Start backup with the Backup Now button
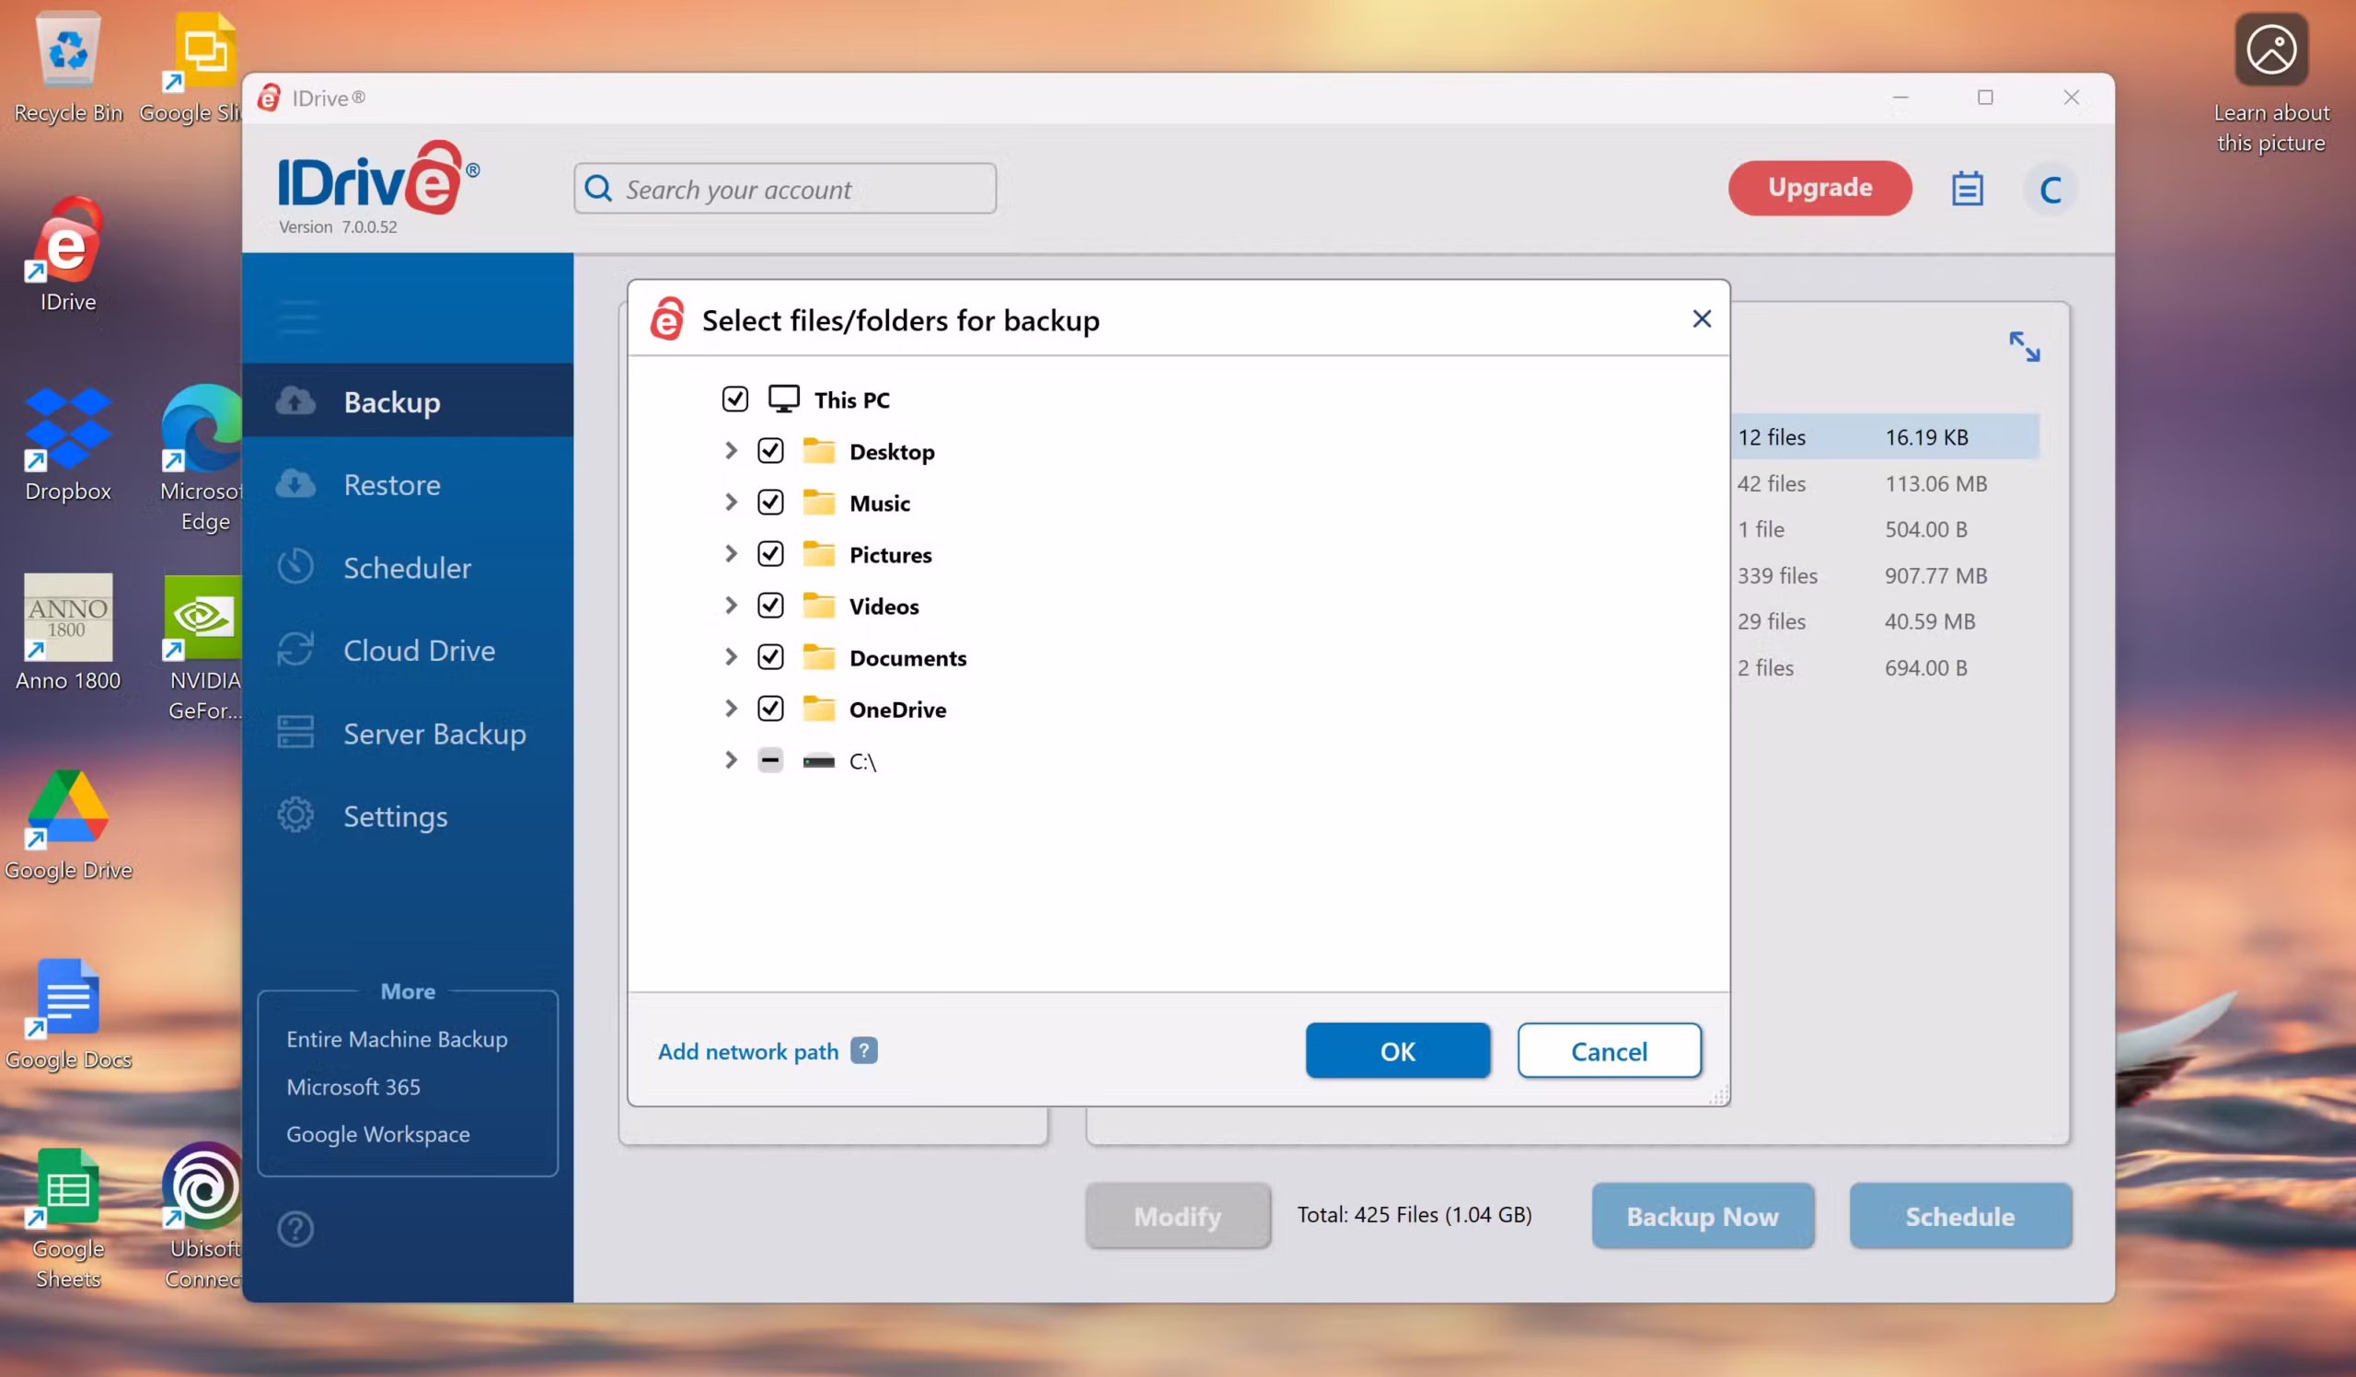Image resolution: width=2356 pixels, height=1377 pixels. click(x=1702, y=1215)
